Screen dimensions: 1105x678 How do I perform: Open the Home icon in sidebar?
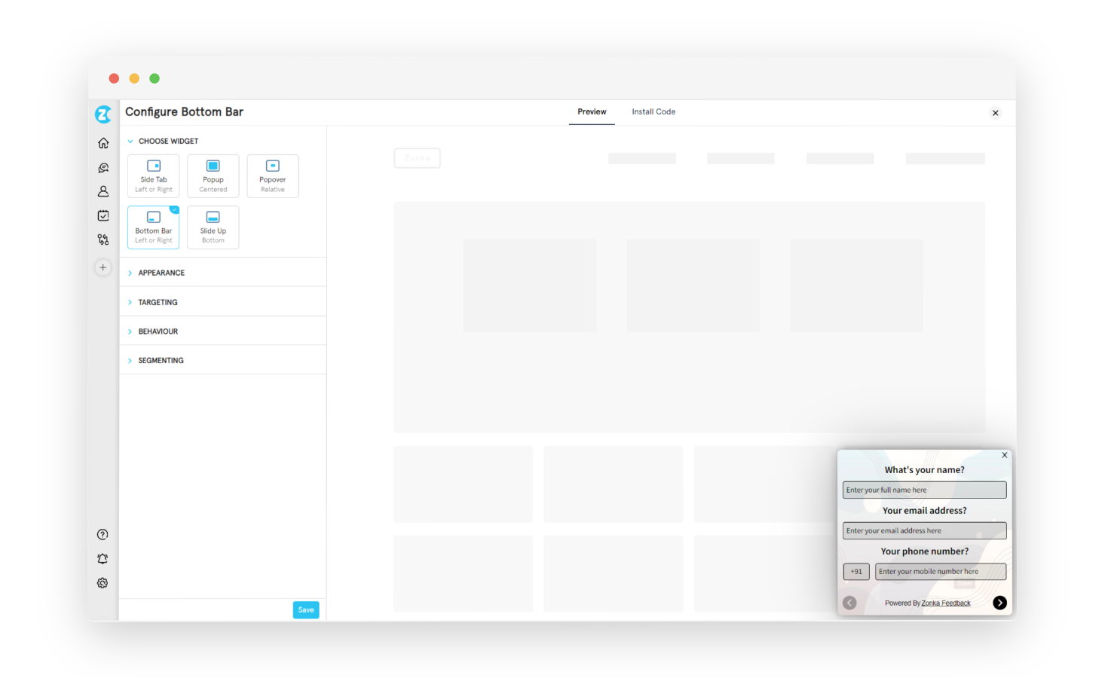tap(103, 143)
